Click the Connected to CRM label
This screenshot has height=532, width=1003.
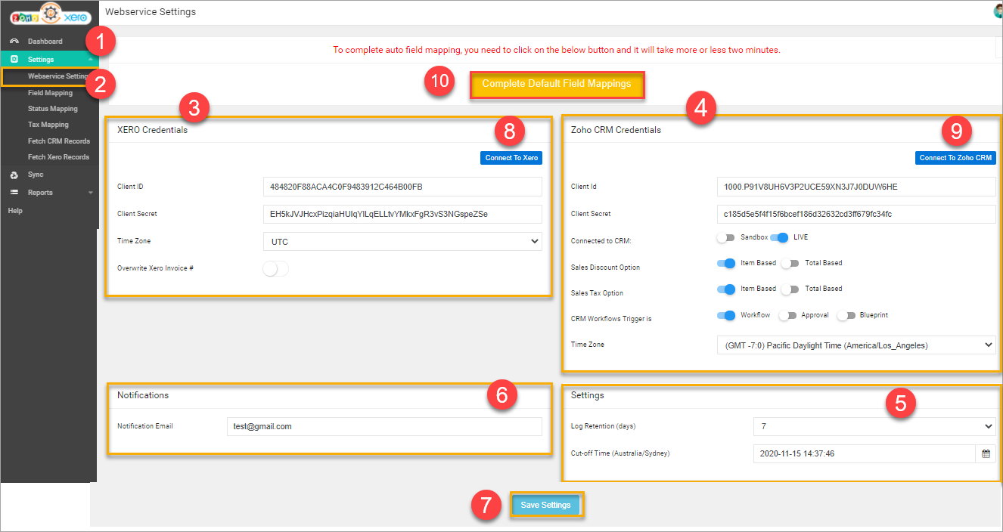pyautogui.click(x=601, y=241)
